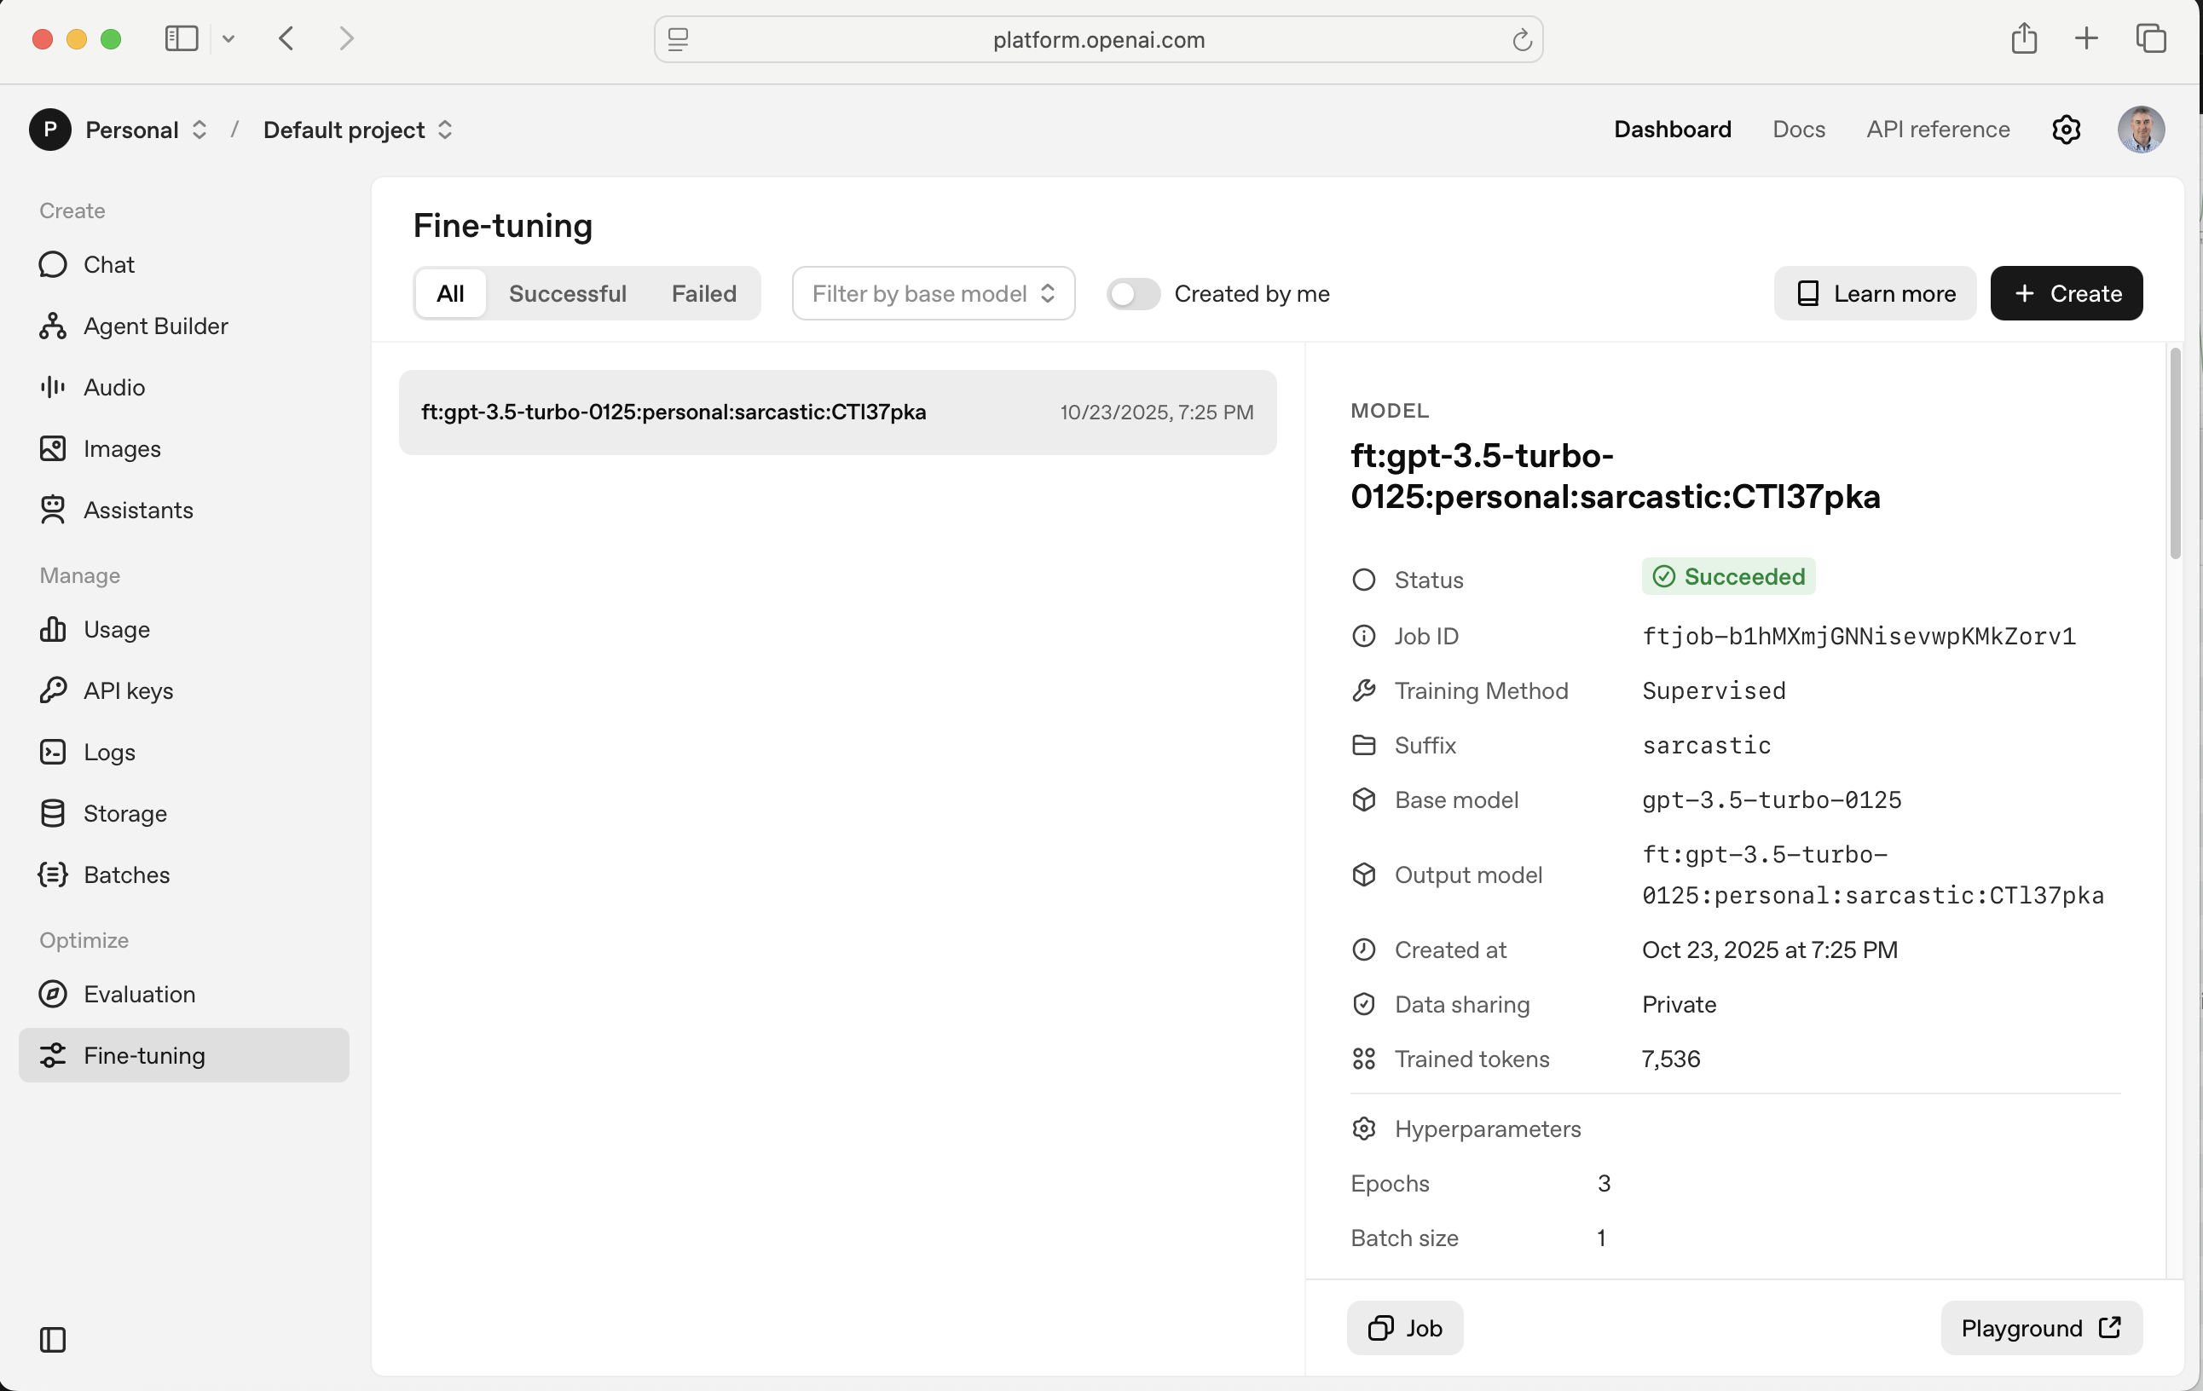The image size is (2203, 1391).
Task: Collapse sidebar using bottom-left panel icon
Action: [52, 1340]
